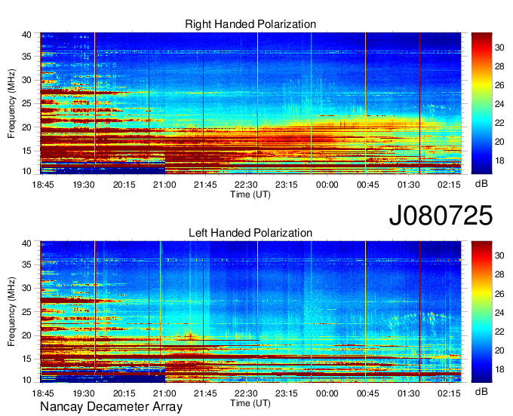
Task: Click the "22:30" time tick under Right Handed plot
Action: click(246, 185)
